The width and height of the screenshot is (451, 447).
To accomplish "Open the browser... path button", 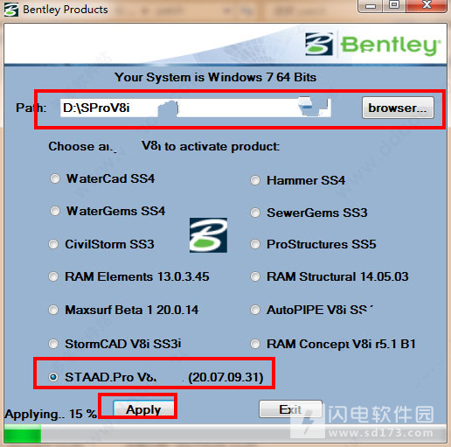I will 398,108.
